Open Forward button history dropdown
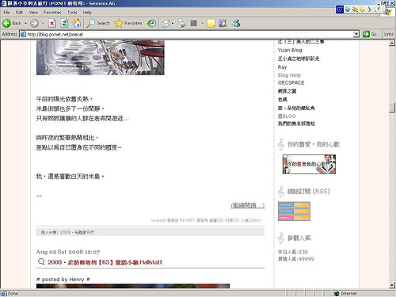Screen dimensions: 396x297 pos(43,23)
